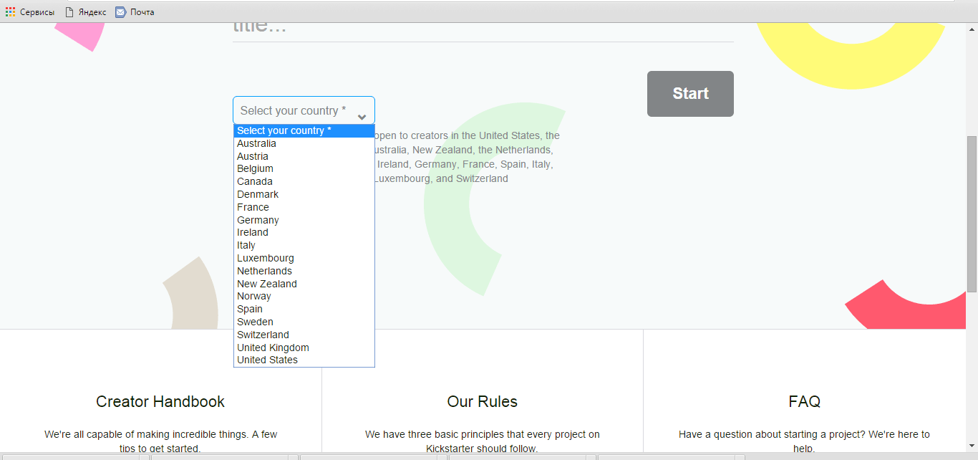
Task: Select the 'Select your country *' placeholder option
Action: pyautogui.click(x=304, y=130)
